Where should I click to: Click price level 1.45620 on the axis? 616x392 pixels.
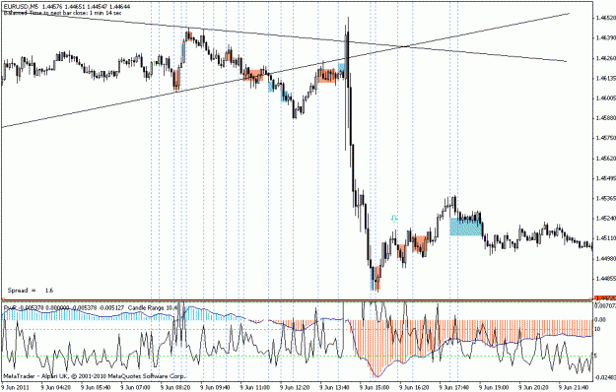click(605, 159)
